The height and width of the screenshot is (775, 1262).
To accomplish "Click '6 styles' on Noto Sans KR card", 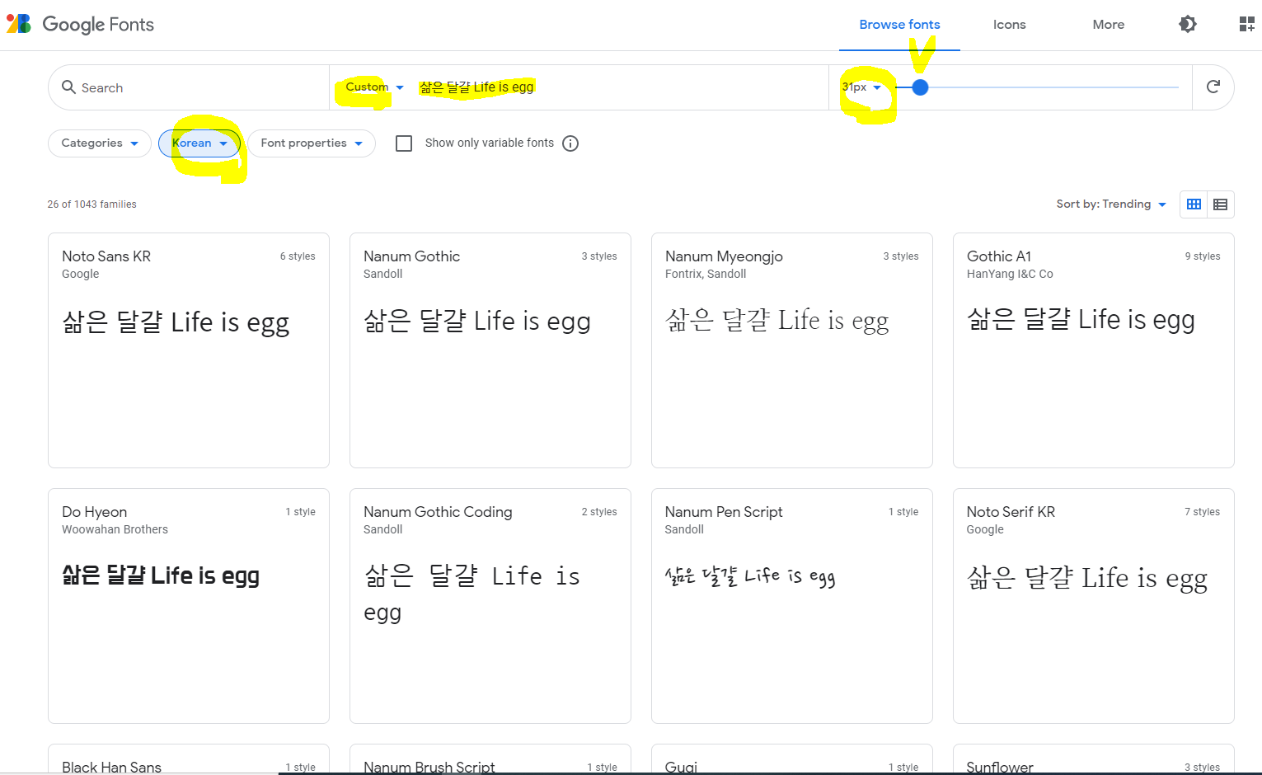I will click(298, 256).
